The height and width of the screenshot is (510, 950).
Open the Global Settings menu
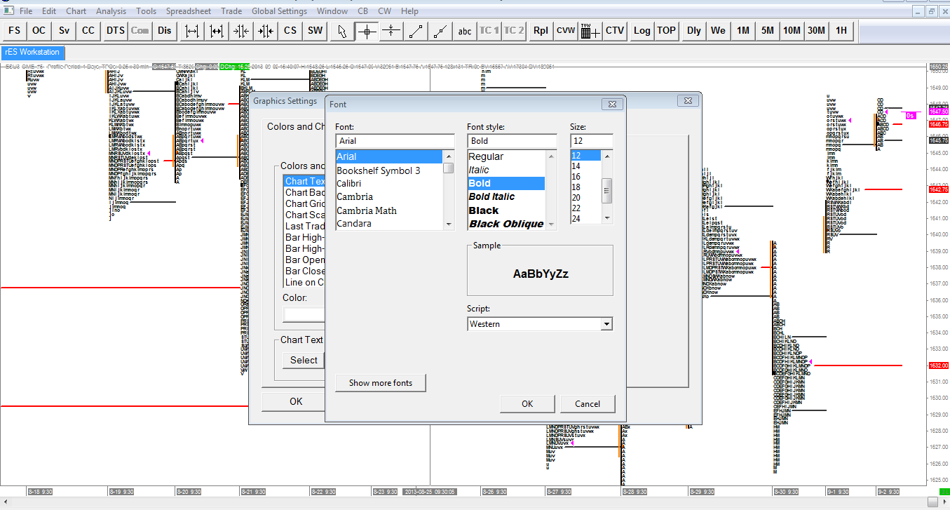pyautogui.click(x=279, y=11)
